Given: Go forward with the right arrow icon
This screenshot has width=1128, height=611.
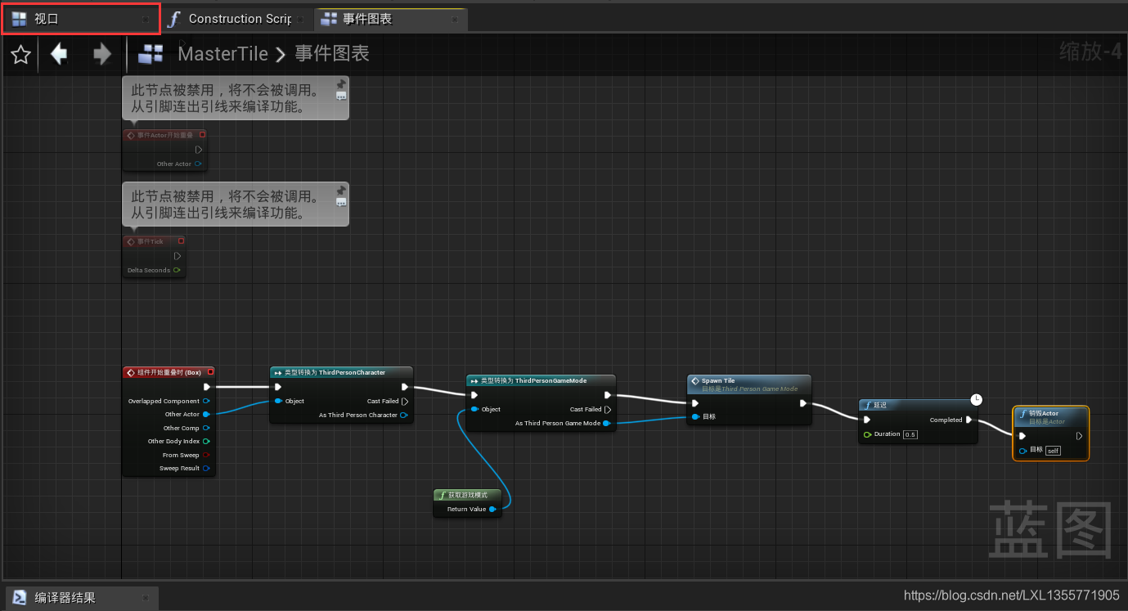Looking at the screenshot, I should coord(102,54).
